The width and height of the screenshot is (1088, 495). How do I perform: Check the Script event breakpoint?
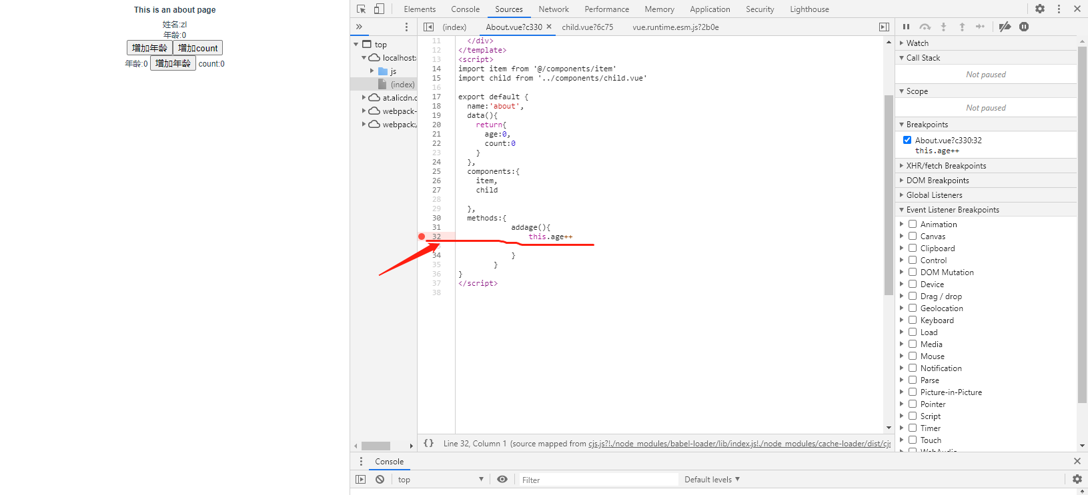(913, 416)
